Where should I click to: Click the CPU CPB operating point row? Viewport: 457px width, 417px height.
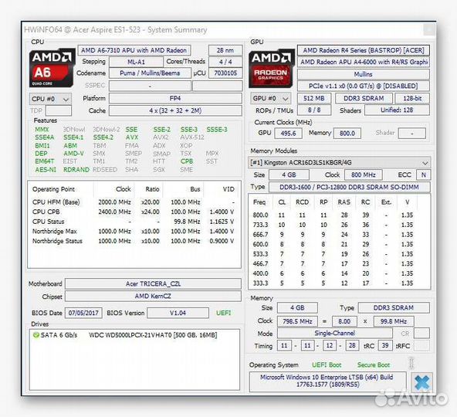(134, 212)
